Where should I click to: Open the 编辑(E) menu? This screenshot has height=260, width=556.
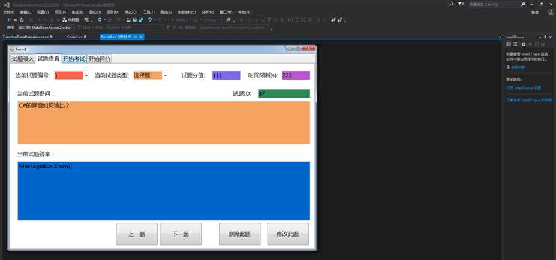coord(26,13)
